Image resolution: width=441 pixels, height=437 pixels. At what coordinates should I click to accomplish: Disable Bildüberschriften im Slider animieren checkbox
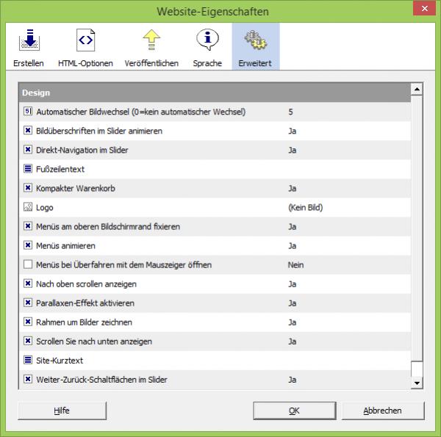point(28,131)
